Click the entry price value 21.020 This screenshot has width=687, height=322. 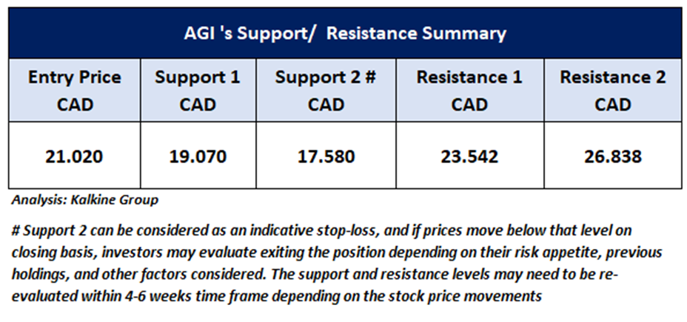click(x=74, y=157)
